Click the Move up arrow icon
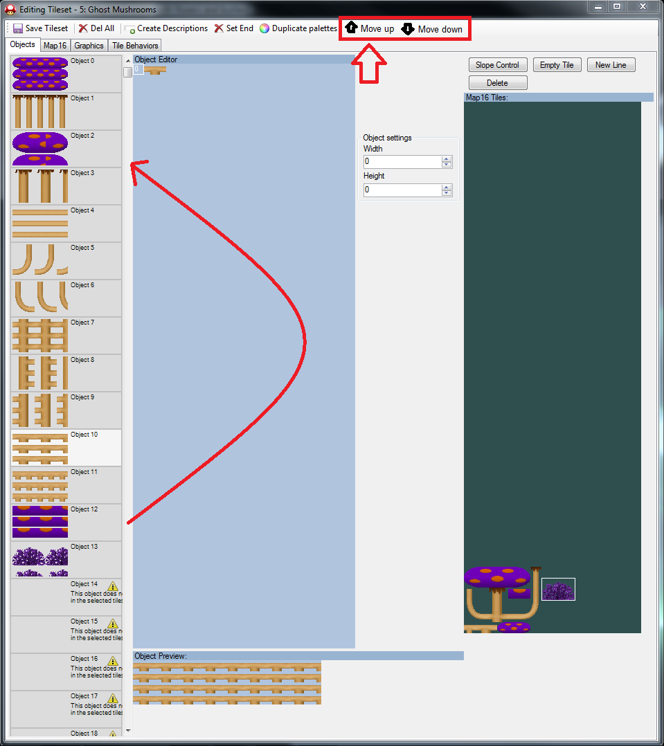 click(351, 28)
